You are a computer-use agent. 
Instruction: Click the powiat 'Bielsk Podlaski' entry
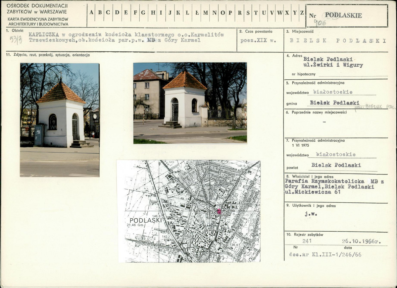tap(336, 165)
